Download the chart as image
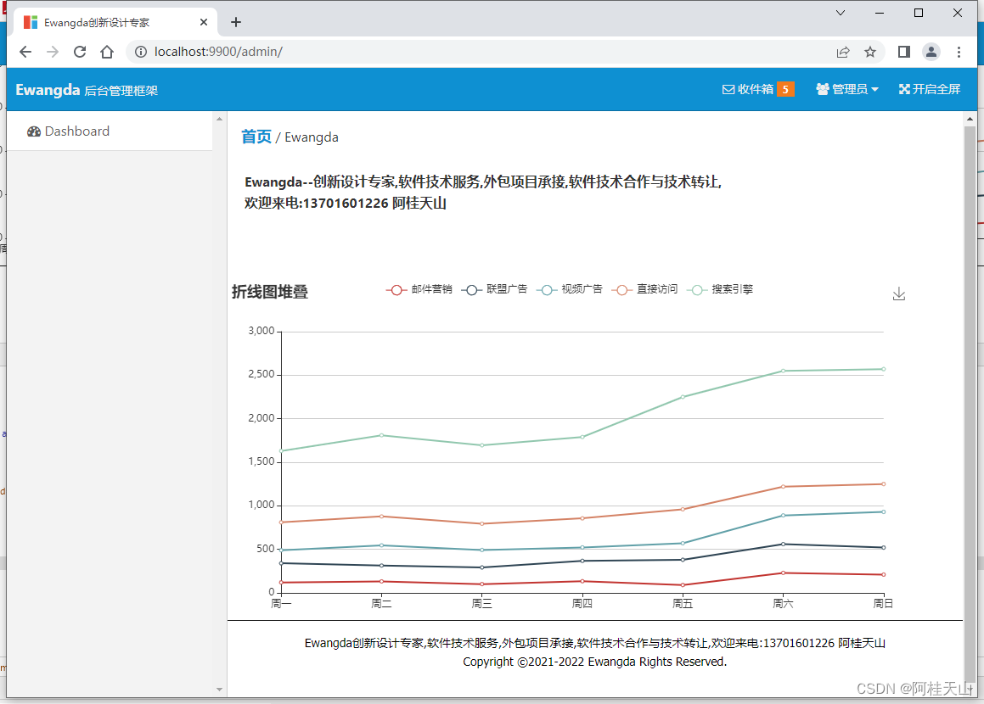This screenshot has height=704, width=984. pos(898,294)
